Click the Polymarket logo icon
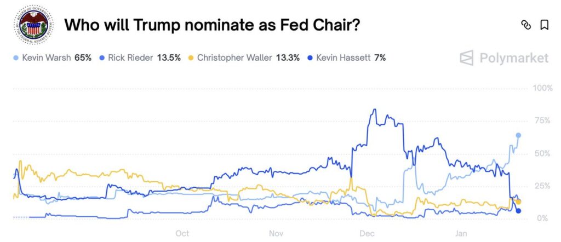Viewport: 561px width, 242px height. (x=467, y=57)
